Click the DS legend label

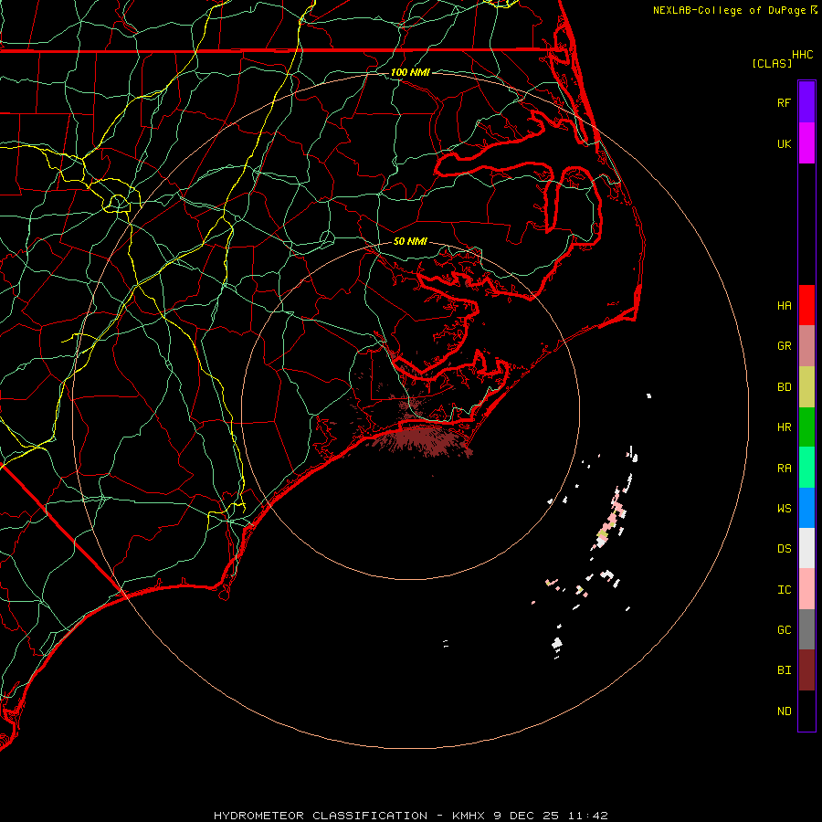pos(785,549)
